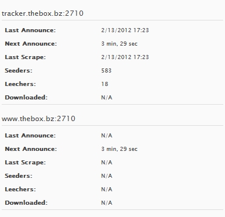Click second tracker's Last Scrape N/A value

tap(106, 163)
